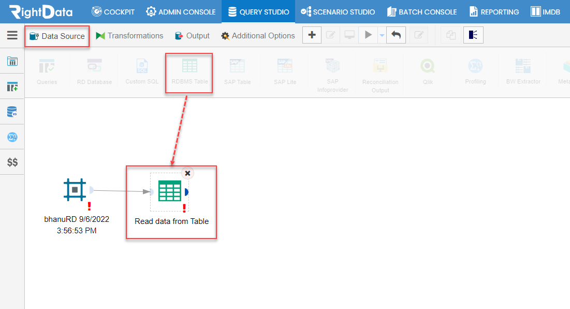Select SAP Infoprovider source
This screenshot has height=309, width=570.
[332, 75]
